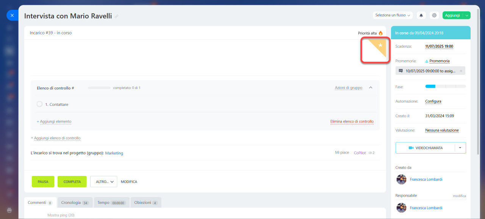Switch to the Cronologia tab
The width and height of the screenshot is (485, 219).
[x=75, y=203]
